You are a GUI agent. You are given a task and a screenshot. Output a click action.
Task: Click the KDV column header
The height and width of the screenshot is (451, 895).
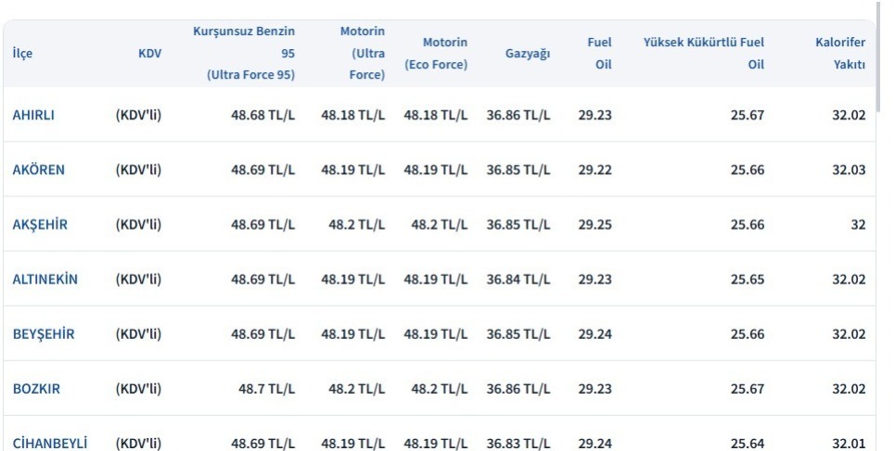point(149,53)
